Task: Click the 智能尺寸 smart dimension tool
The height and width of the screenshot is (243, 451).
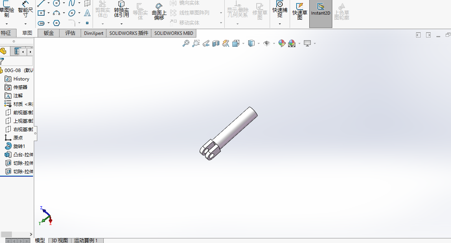Action: pos(25,9)
